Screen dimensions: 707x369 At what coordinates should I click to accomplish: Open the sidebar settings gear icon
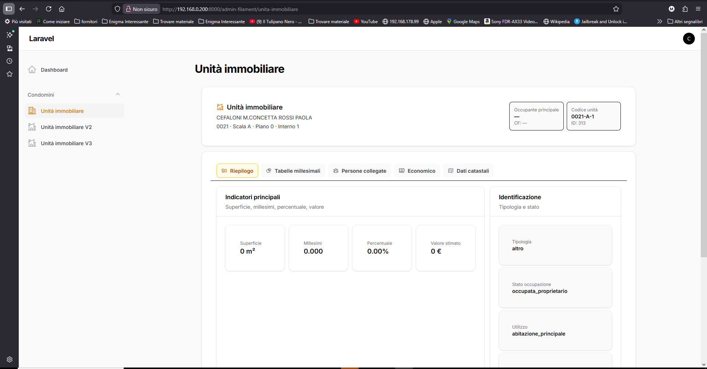[10, 359]
